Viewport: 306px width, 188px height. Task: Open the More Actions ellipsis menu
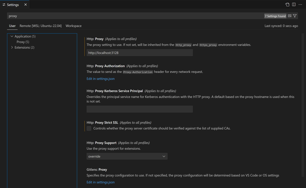click(300, 4)
